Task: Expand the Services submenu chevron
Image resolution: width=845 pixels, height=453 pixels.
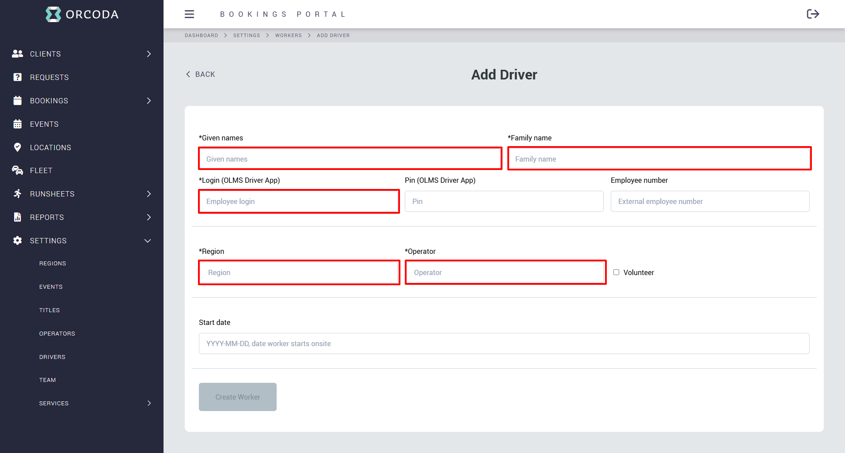Action: point(149,403)
